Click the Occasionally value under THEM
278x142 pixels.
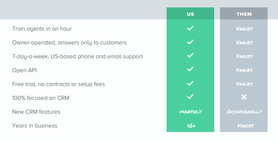point(244,112)
